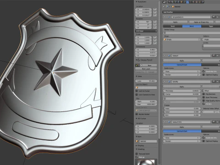Lock the Scale Z axis
Image resolution: width=220 pixels, height=165 pixels.
pyautogui.click(x=155, y=43)
